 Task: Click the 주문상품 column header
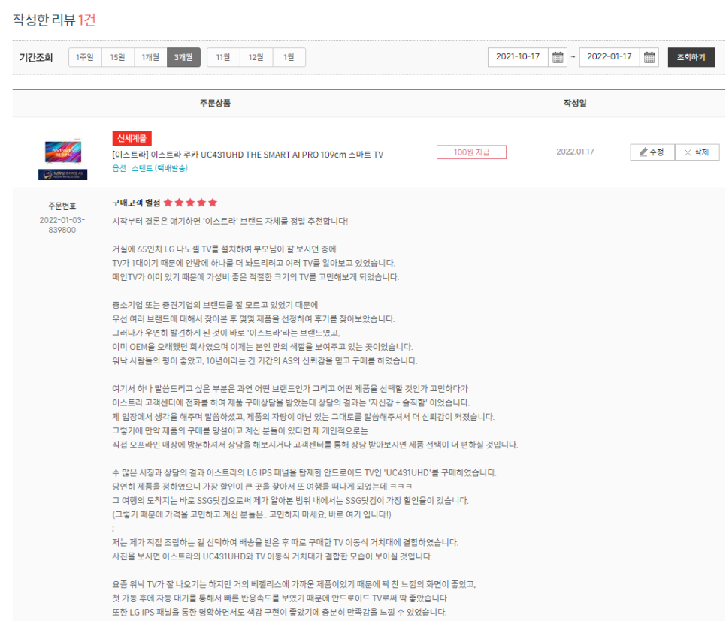pyautogui.click(x=215, y=103)
